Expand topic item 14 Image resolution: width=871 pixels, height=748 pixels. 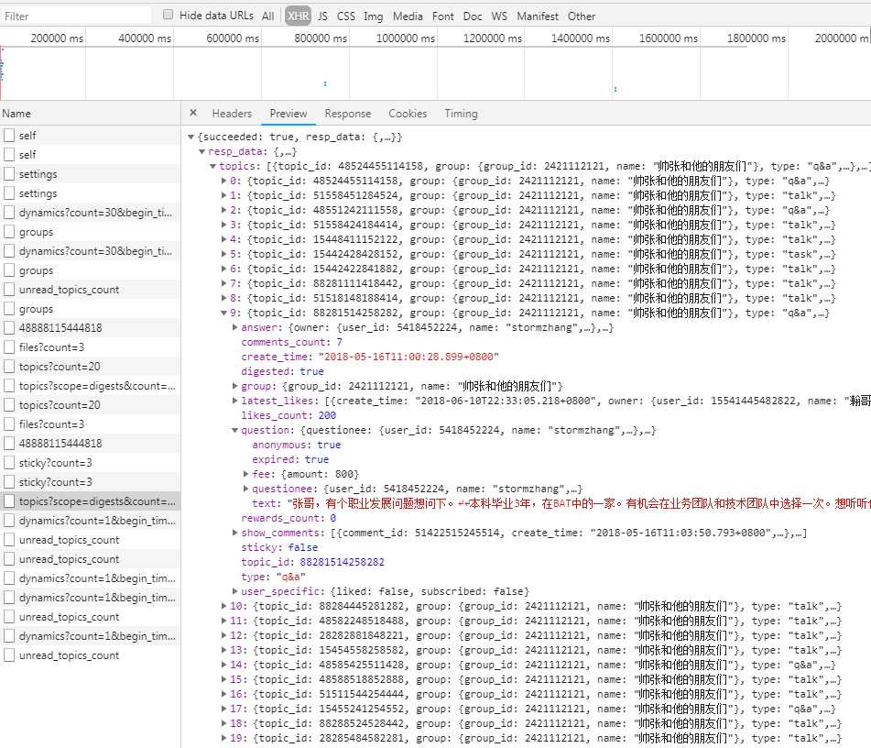click(x=223, y=665)
